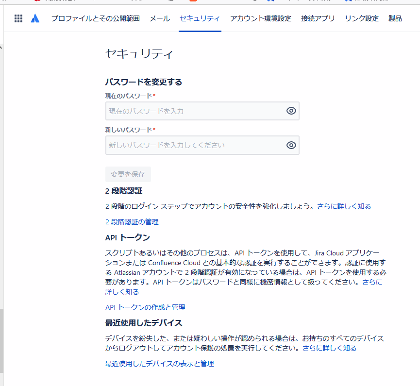
Task: Switch to the メール tab
Action: click(160, 18)
